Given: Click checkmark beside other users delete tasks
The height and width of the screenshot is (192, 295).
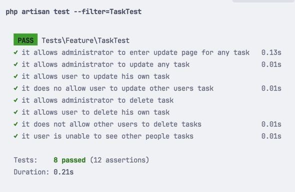Looking at the screenshot, I should pyautogui.click(x=16, y=124).
